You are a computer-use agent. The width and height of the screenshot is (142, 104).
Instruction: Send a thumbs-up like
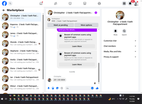point(97,88)
